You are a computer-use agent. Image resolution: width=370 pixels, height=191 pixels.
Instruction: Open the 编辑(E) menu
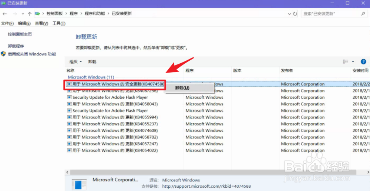pyautogui.click(x=24, y=23)
